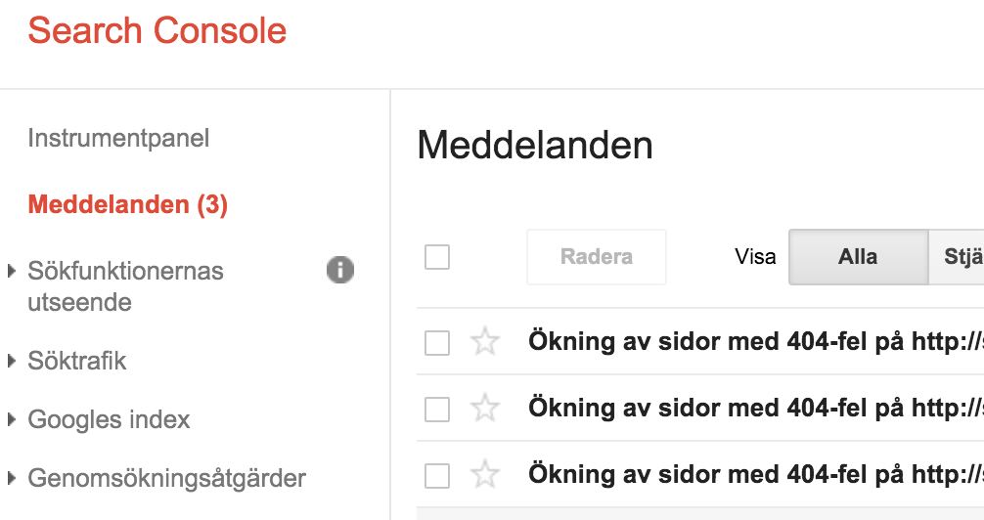Star the second 404-fel message
The image size is (984, 520).
click(x=485, y=409)
